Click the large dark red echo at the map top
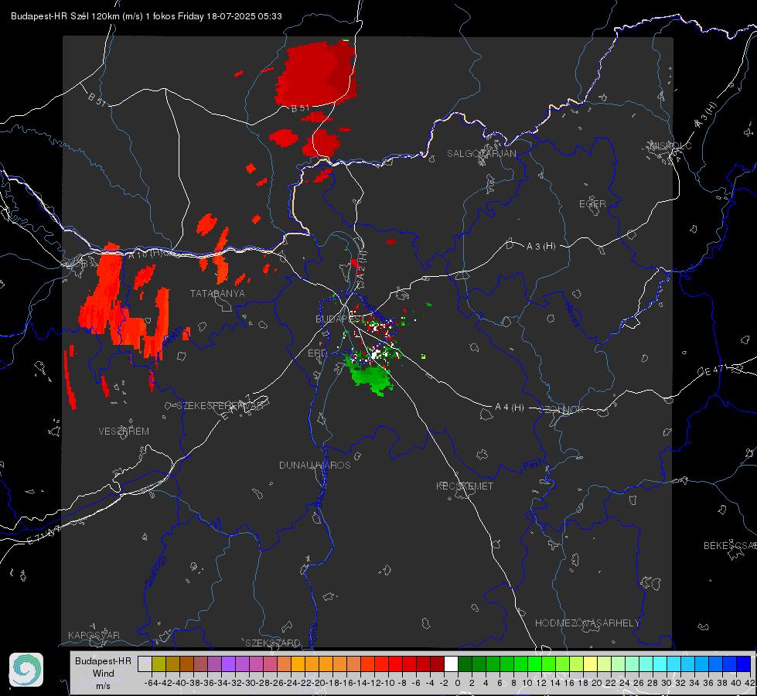This screenshot has height=696, width=757. (x=316, y=73)
